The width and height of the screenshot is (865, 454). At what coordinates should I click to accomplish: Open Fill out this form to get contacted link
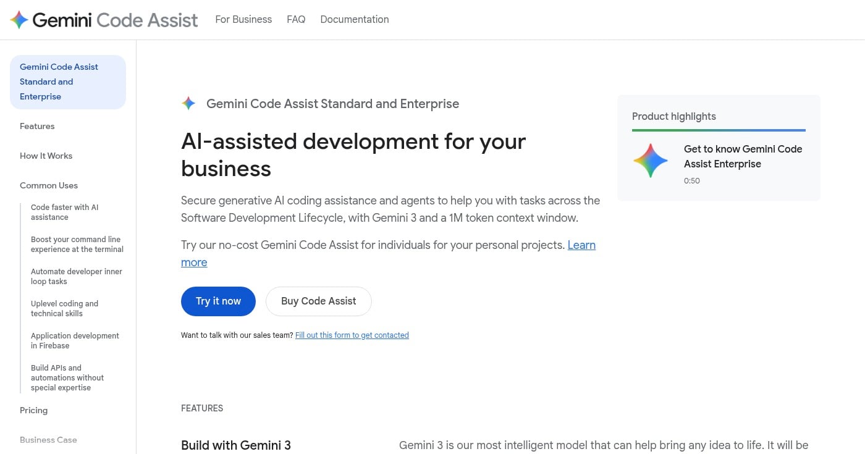pos(352,335)
